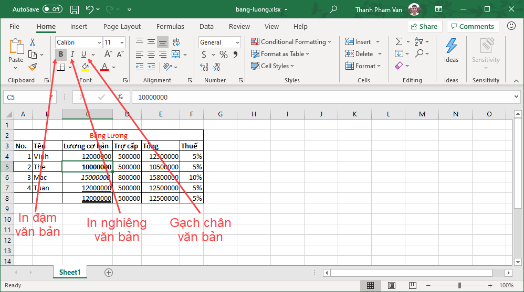The height and width of the screenshot is (292, 524).
Task: Open the General number format dropdown
Action: (237, 42)
